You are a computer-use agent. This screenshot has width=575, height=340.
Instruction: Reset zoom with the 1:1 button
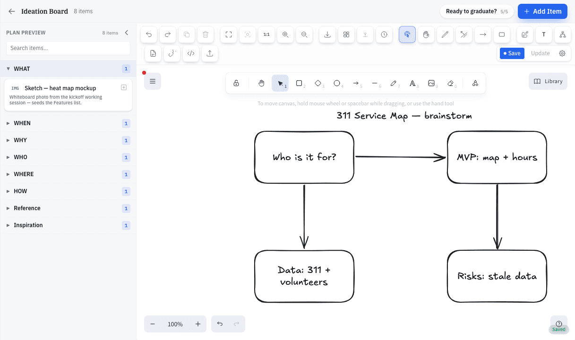[x=266, y=34]
